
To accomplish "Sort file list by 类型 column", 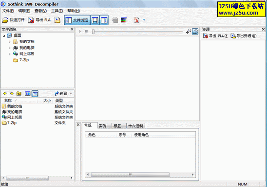I will click(64, 101).
